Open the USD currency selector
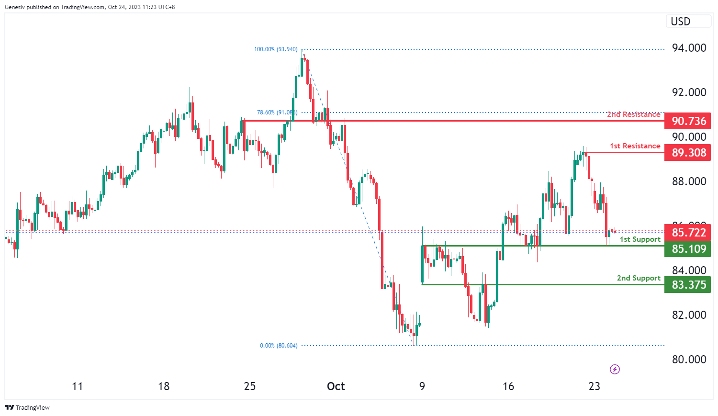The width and height of the screenshot is (718, 416). [x=688, y=22]
